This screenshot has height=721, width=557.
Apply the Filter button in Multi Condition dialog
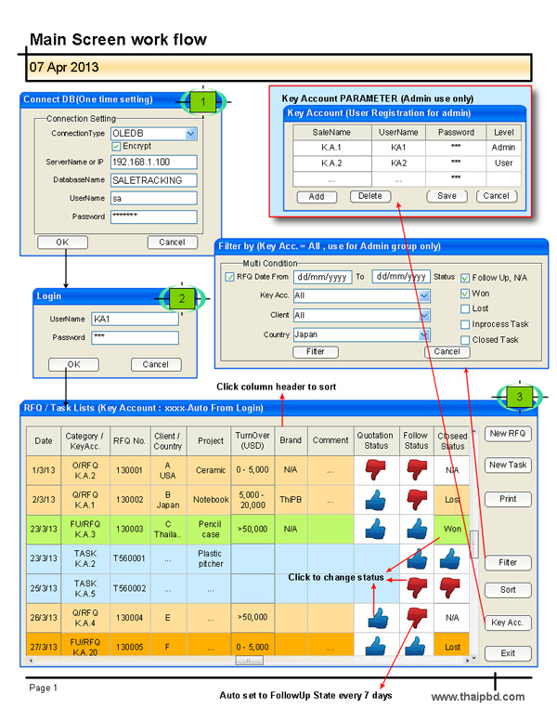316,352
